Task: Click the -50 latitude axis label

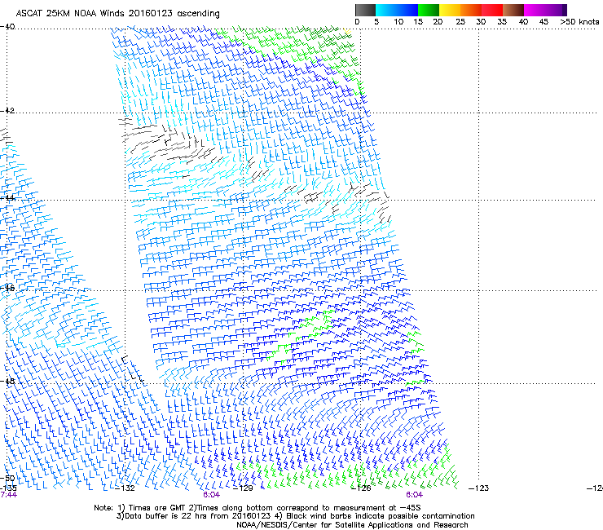Action: [x=7, y=479]
